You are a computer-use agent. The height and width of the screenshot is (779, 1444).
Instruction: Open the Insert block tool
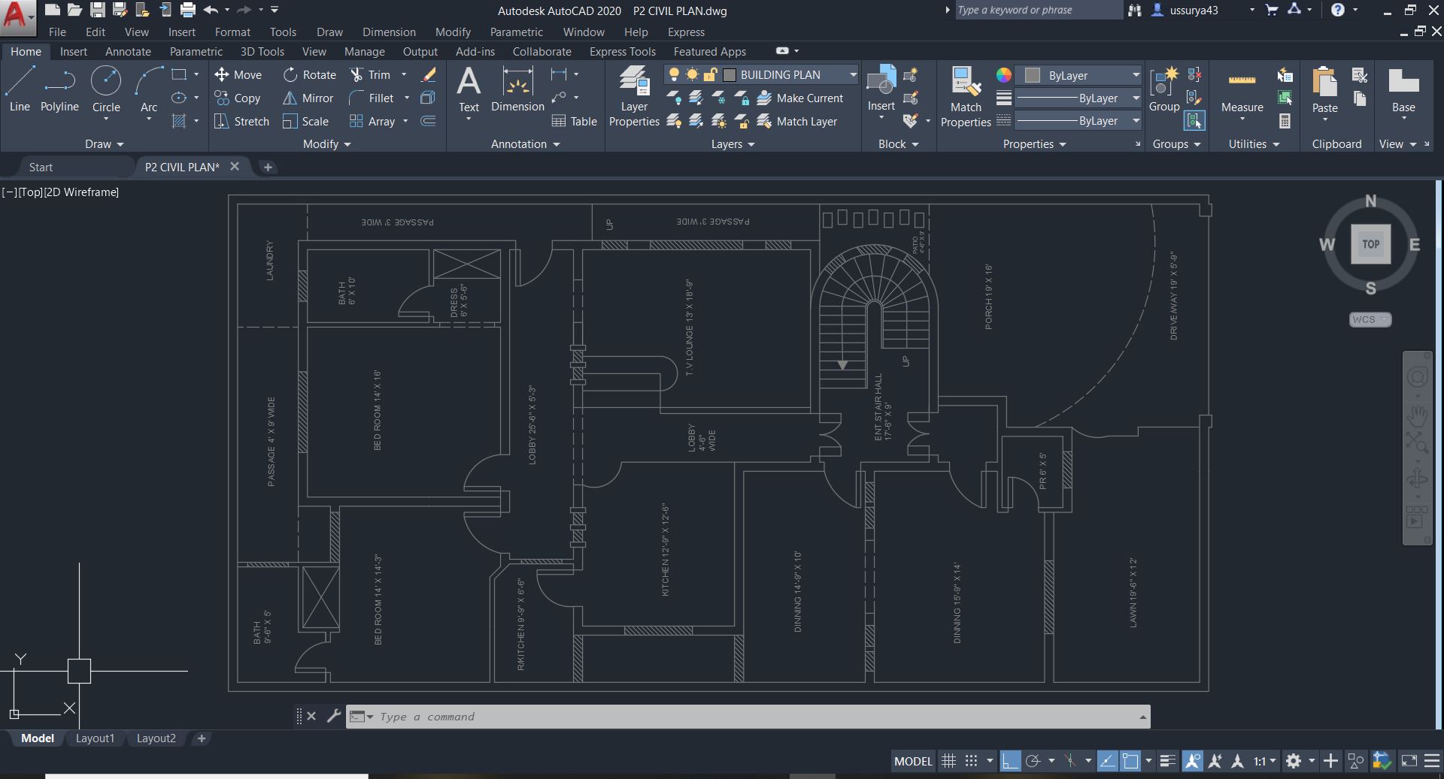[x=881, y=89]
